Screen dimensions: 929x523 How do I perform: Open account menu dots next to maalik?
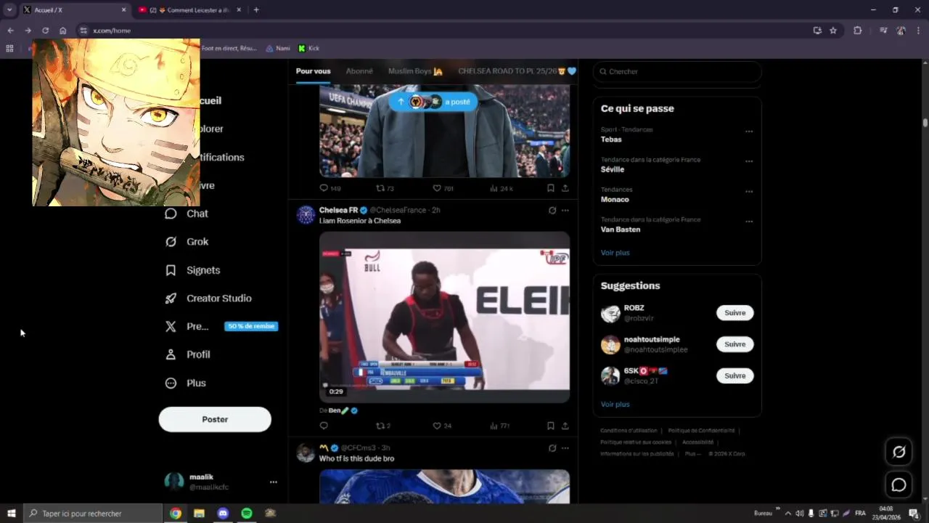273,482
